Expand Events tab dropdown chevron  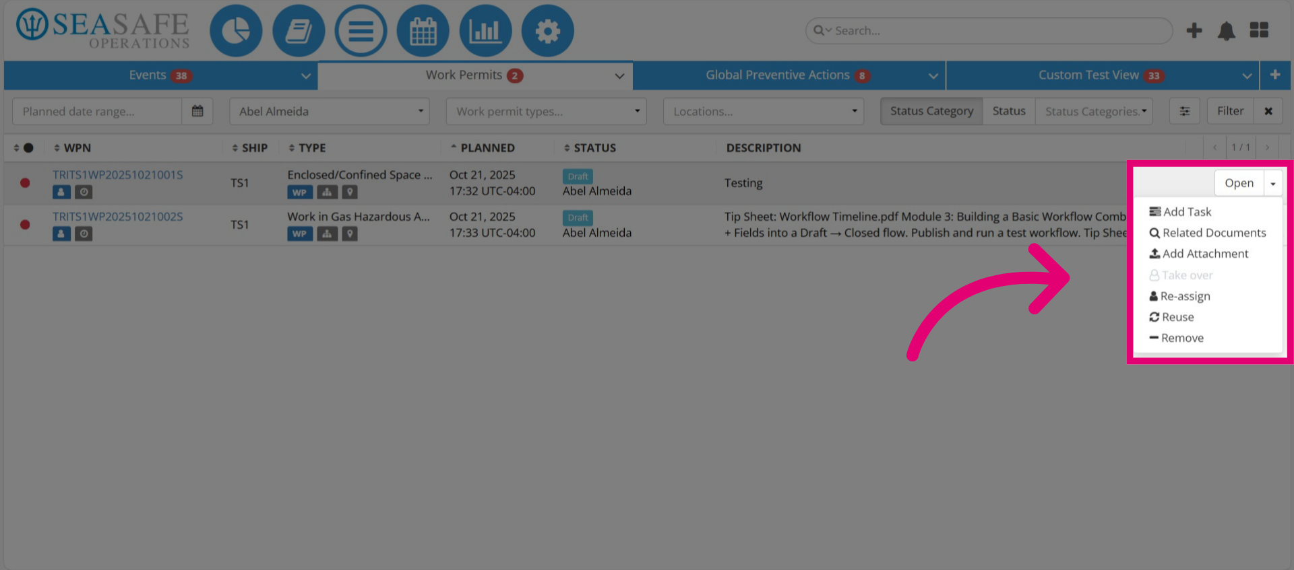pos(306,76)
